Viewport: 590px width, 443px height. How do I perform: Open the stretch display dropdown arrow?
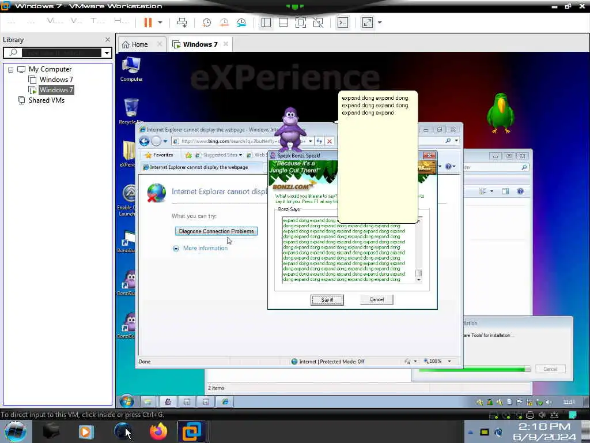coord(380,22)
